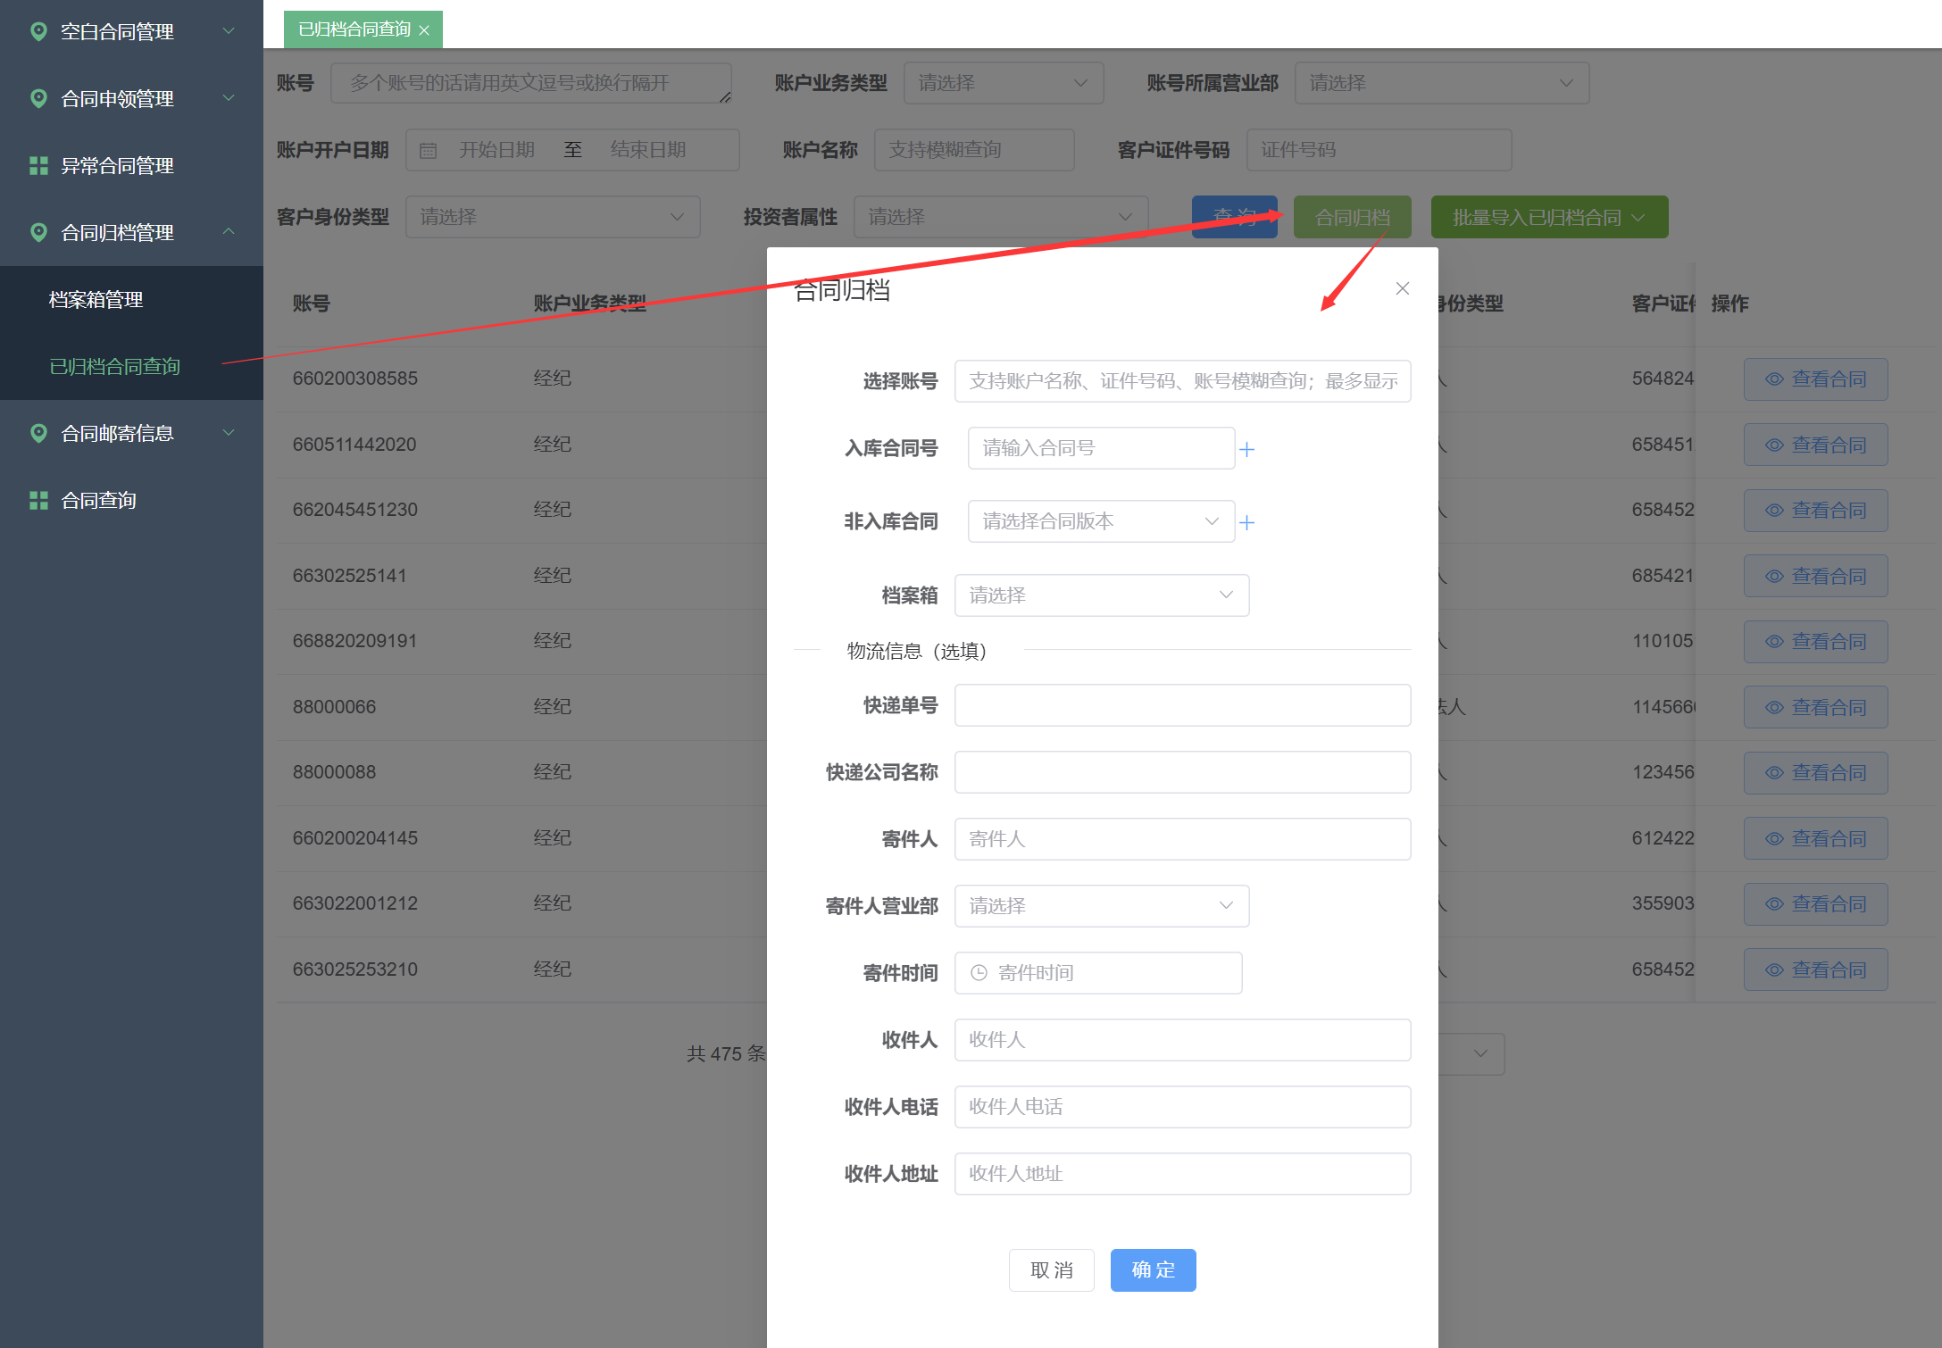Close the 已归档合同查询 tab with its X
The height and width of the screenshot is (1348, 1942).
pyautogui.click(x=424, y=30)
